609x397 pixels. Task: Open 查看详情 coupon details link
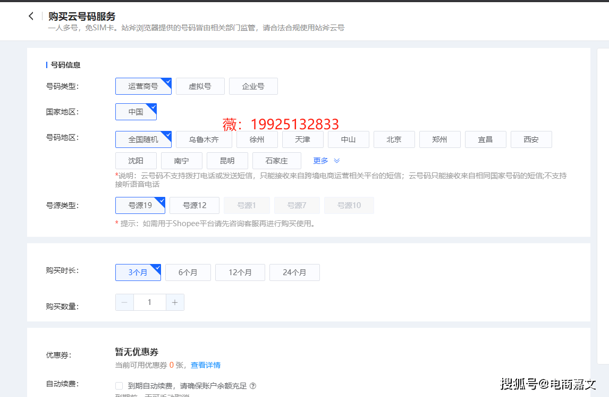click(206, 365)
